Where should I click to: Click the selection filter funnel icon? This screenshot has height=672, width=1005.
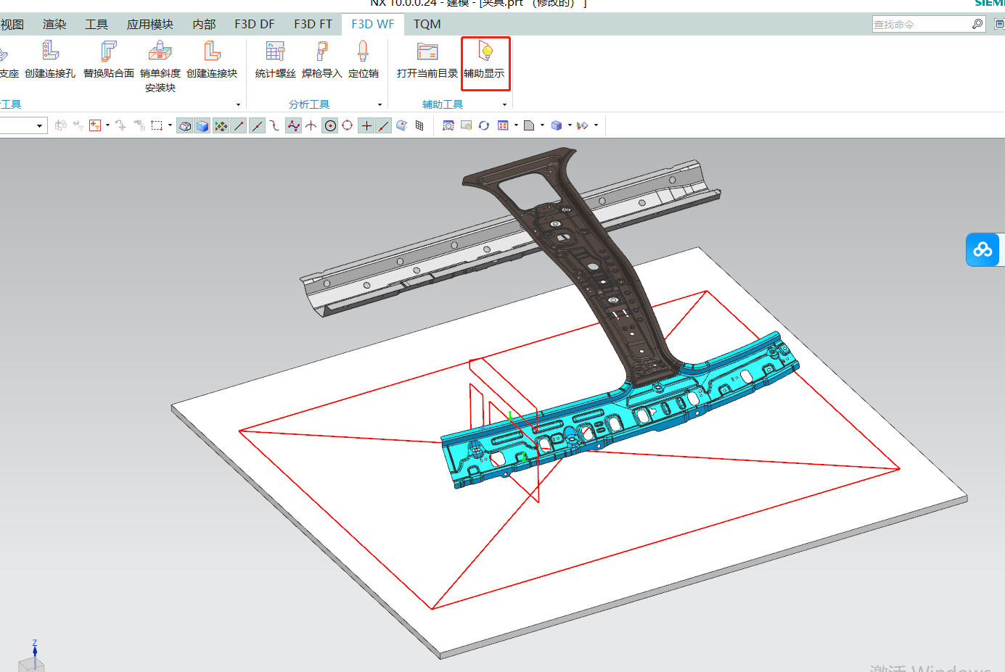(x=95, y=125)
